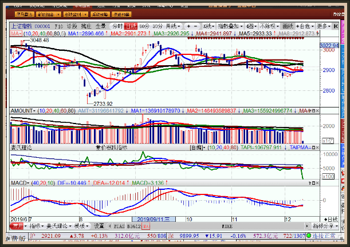350x247 pixels.
Task: Open the 不除权 adjustment dropdown
Action: pos(269,26)
